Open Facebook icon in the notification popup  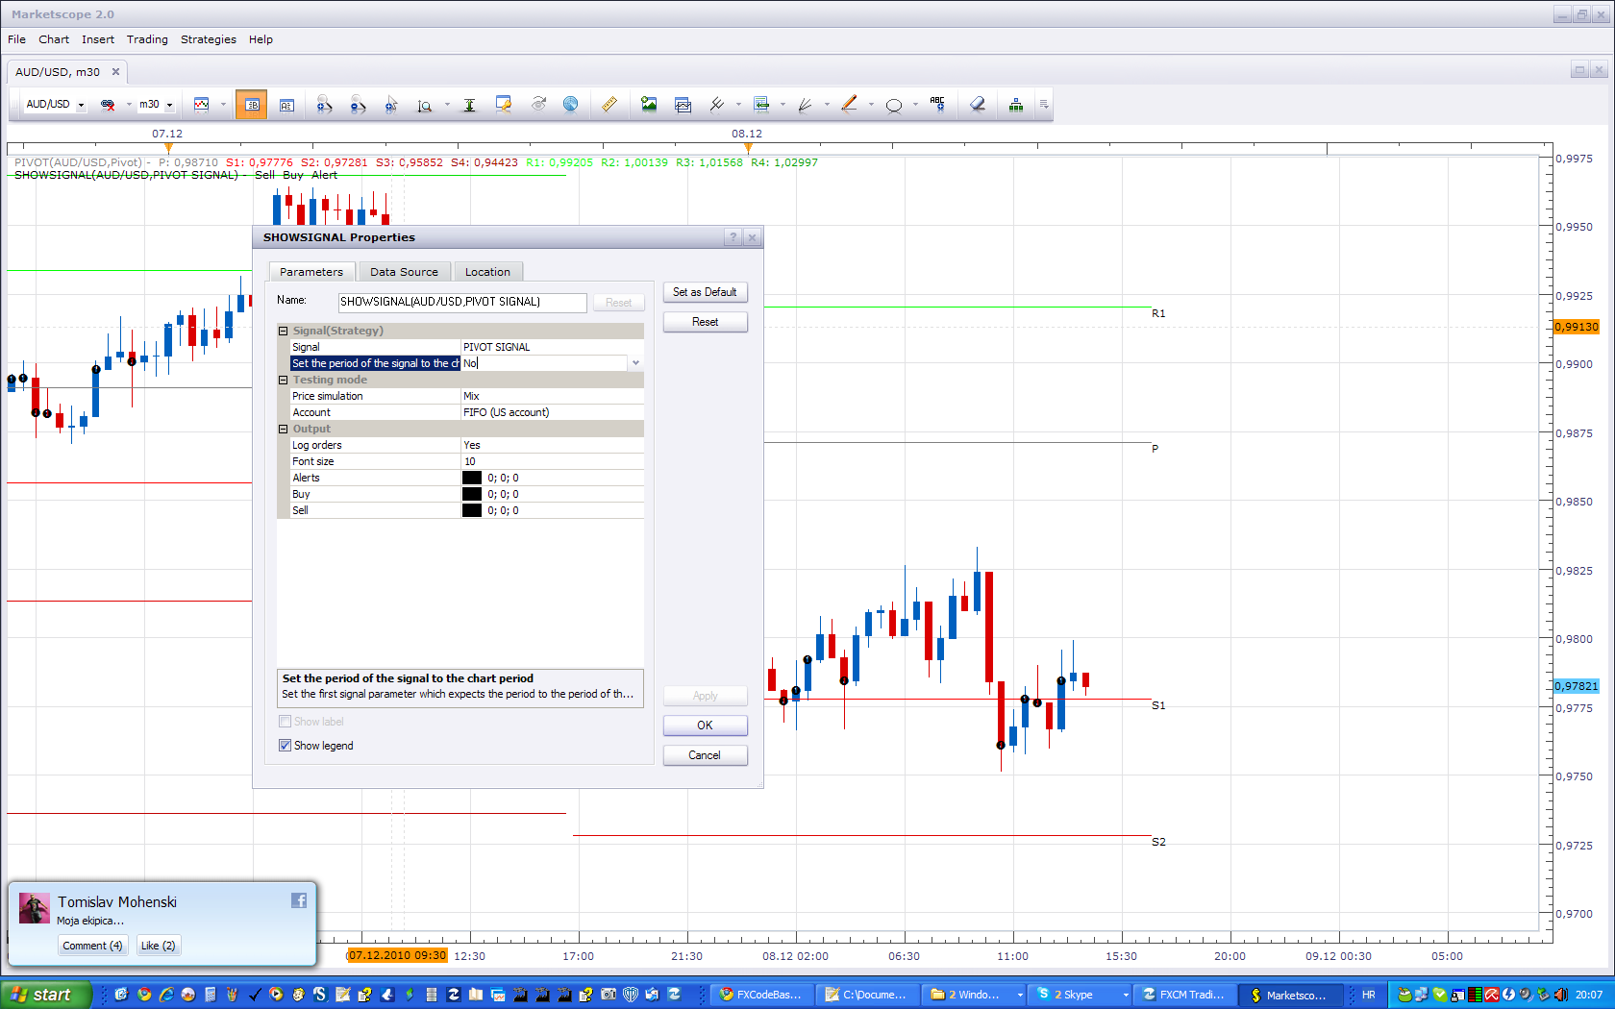click(299, 900)
